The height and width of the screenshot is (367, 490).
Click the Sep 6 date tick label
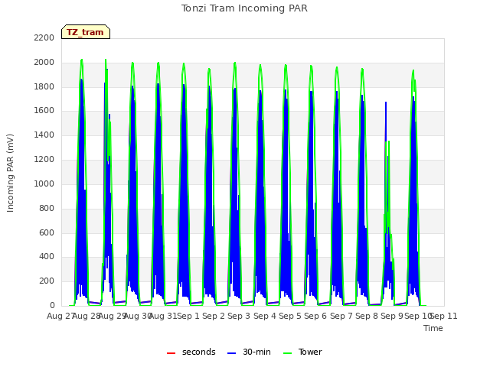315,316
